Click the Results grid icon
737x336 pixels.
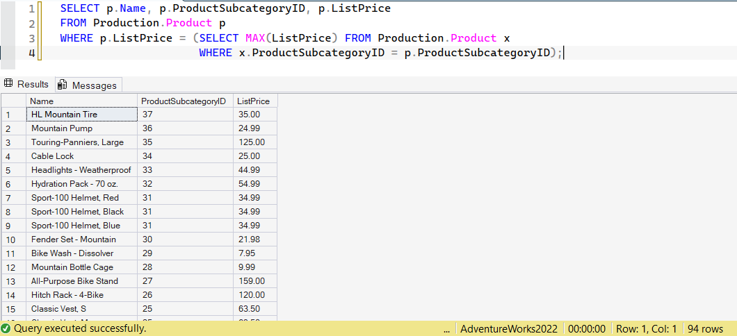pyautogui.click(x=8, y=84)
